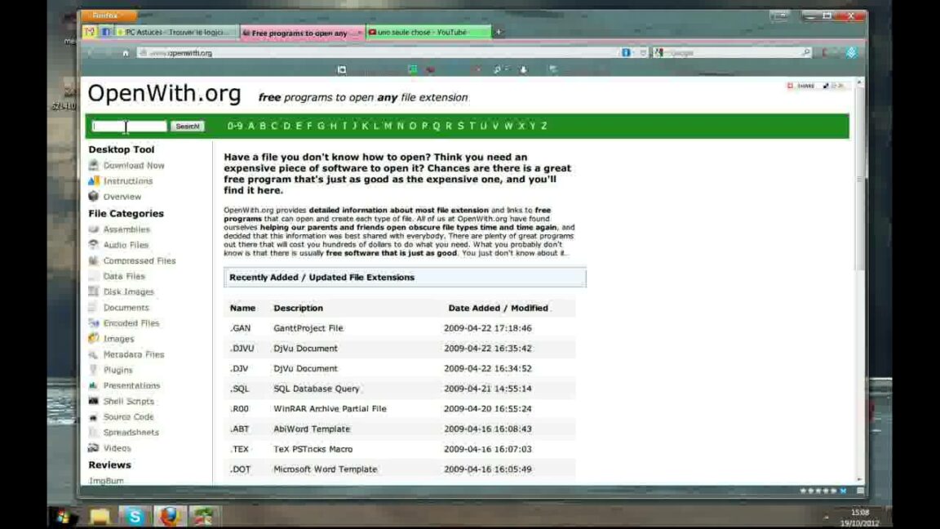The width and height of the screenshot is (940, 529).
Task: Go to Compressed Files category
Action: (x=139, y=261)
